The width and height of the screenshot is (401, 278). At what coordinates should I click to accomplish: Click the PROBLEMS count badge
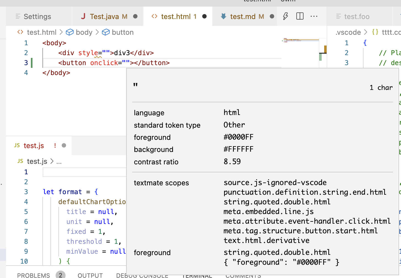[61, 275]
